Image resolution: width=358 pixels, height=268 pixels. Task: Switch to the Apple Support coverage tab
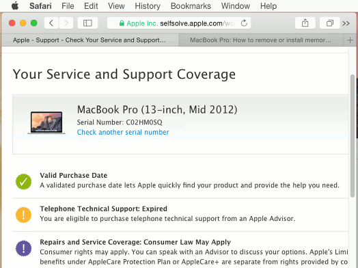pyautogui.click(x=89, y=40)
